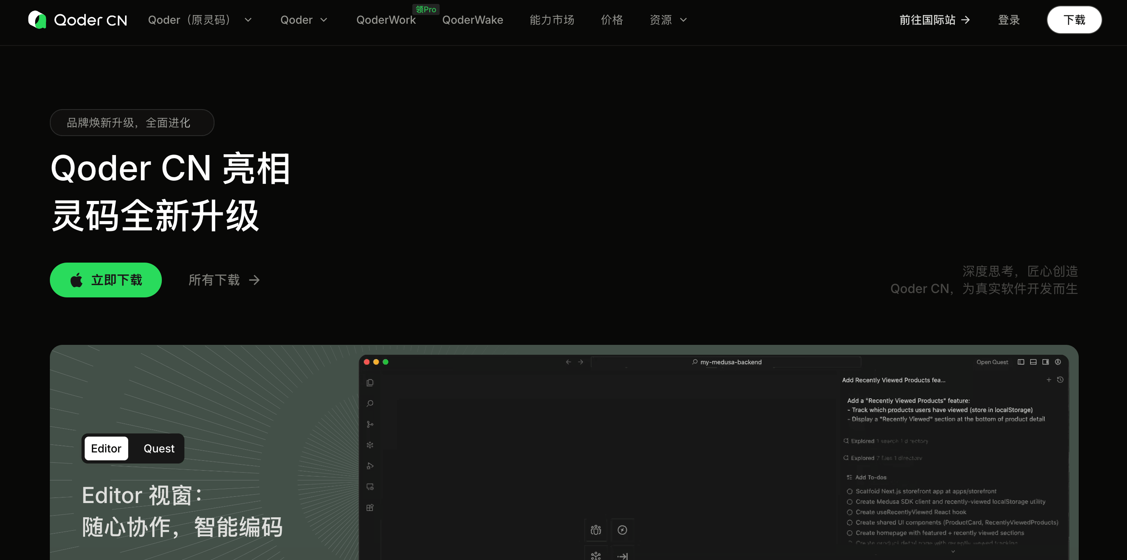Expand the Qoder（原灵码）dropdown menu
This screenshot has height=560, width=1127.
click(x=200, y=20)
